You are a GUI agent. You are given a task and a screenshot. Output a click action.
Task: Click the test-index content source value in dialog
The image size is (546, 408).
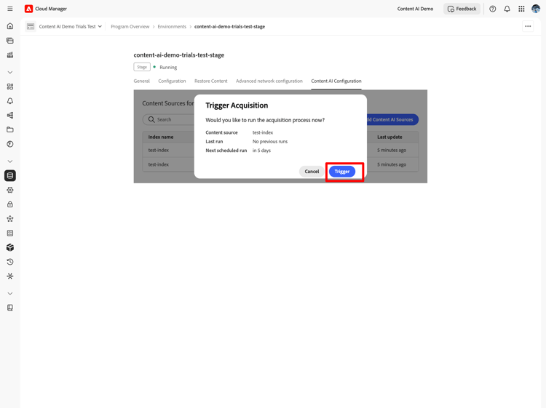pyautogui.click(x=263, y=132)
